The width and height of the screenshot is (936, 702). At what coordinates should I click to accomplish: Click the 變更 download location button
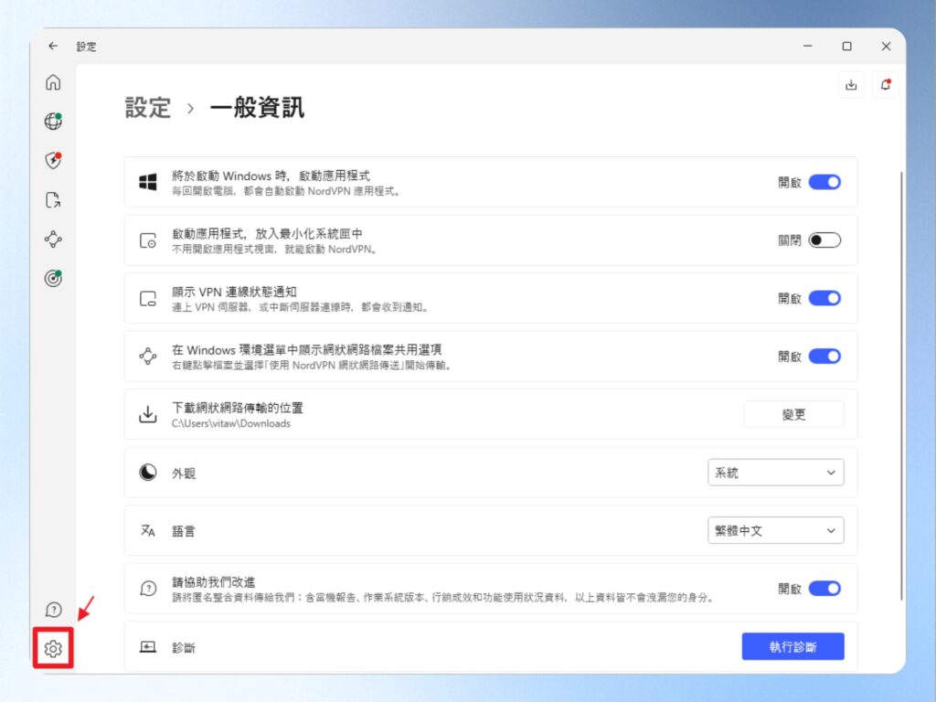pos(794,414)
